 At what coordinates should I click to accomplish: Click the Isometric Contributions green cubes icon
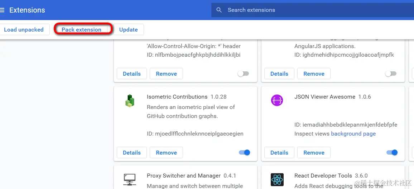pyautogui.click(x=130, y=101)
